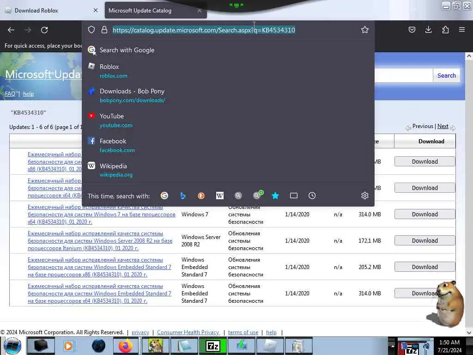Search open tabs with the tab icon

(x=293, y=196)
